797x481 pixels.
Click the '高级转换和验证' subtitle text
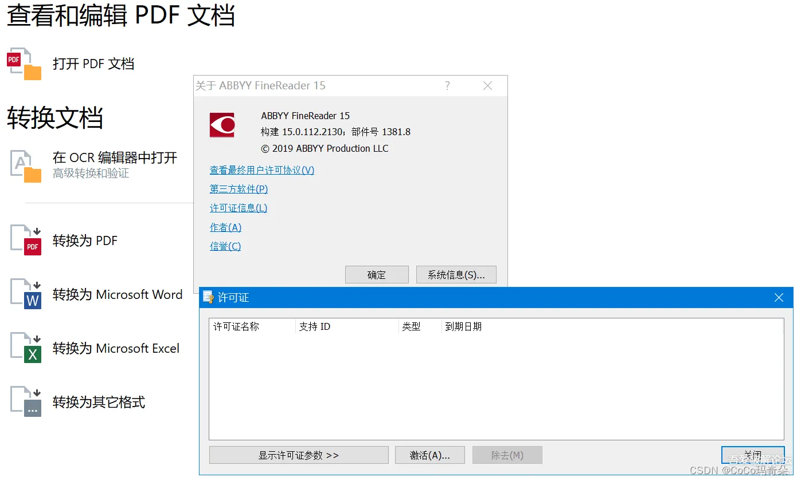pyautogui.click(x=91, y=174)
